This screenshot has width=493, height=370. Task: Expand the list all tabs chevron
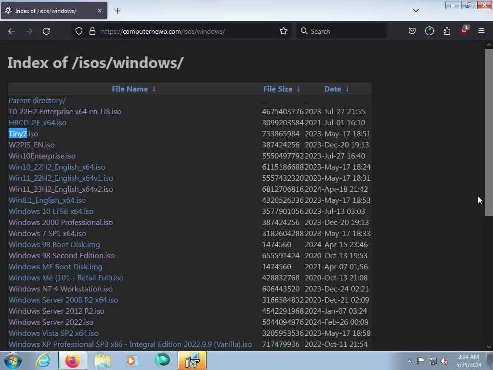(415, 11)
